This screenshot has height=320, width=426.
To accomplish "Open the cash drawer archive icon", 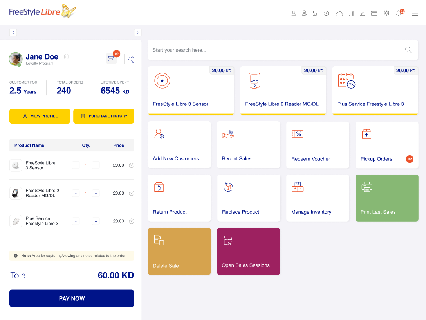I will pyautogui.click(x=374, y=13).
